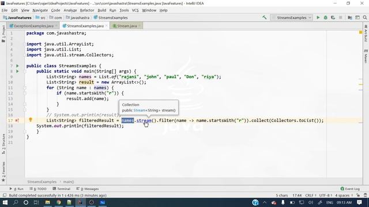Viewport: 369px width, 207px height.
Task: Click the window icon next to Project Structure
Action: click(357, 18)
